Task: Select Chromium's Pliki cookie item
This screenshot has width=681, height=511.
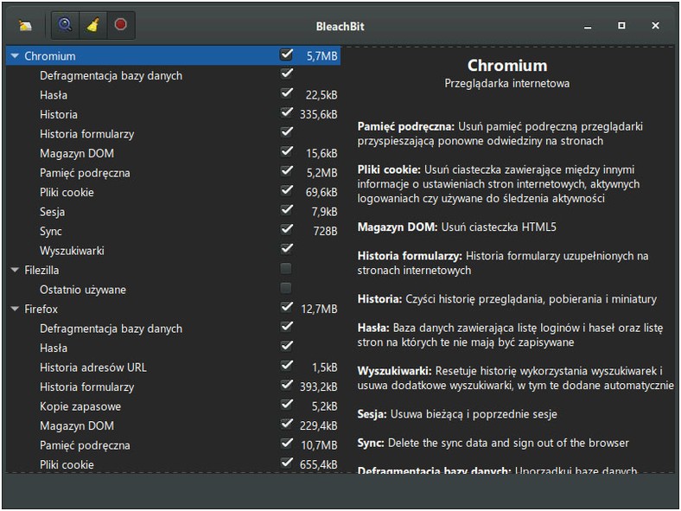Action: point(67,192)
